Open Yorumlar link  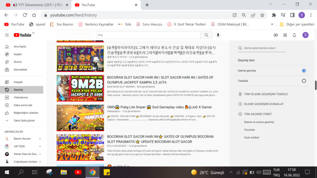pyautogui.click(x=249, y=130)
